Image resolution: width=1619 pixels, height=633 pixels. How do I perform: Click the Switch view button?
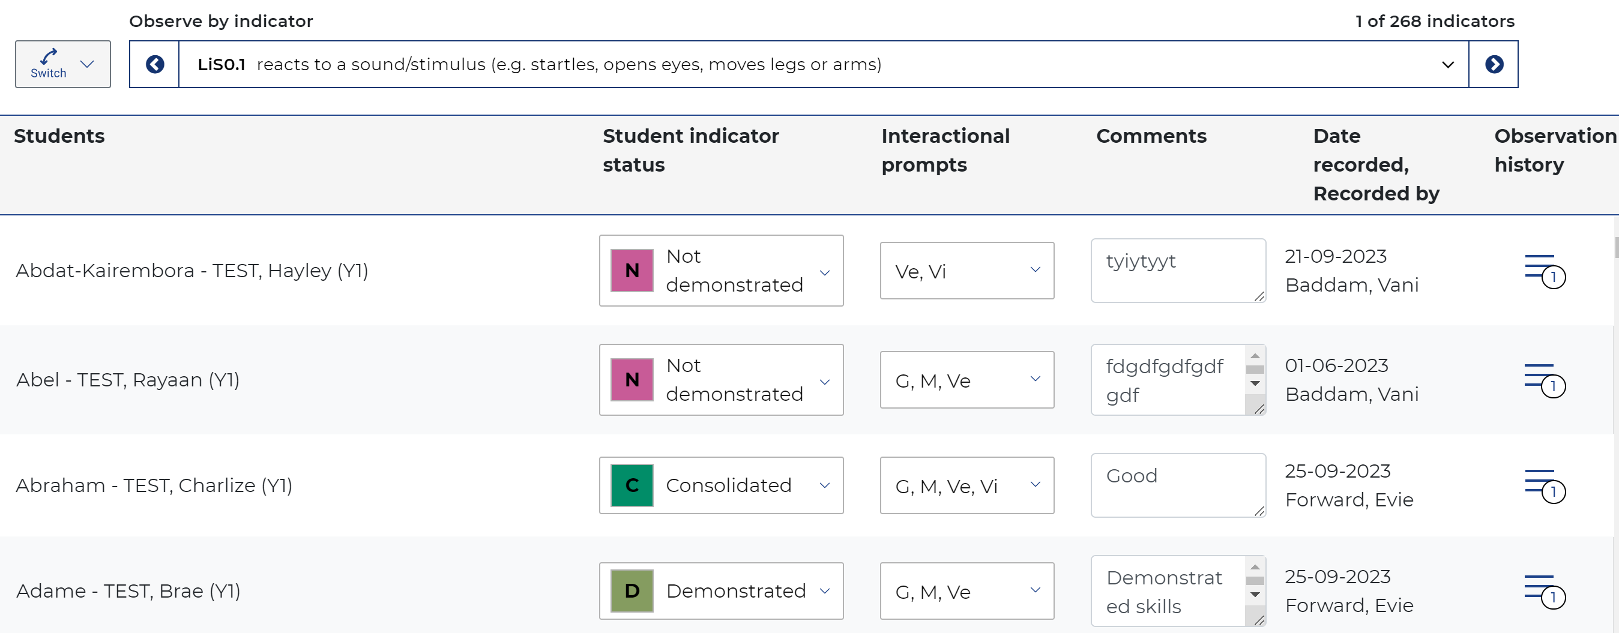tap(63, 64)
